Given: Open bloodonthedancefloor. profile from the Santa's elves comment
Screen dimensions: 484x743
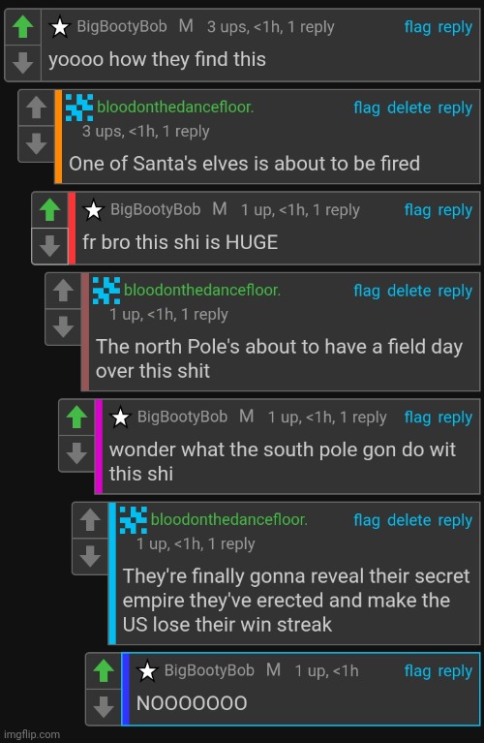Looking at the screenshot, I should 175,108.
